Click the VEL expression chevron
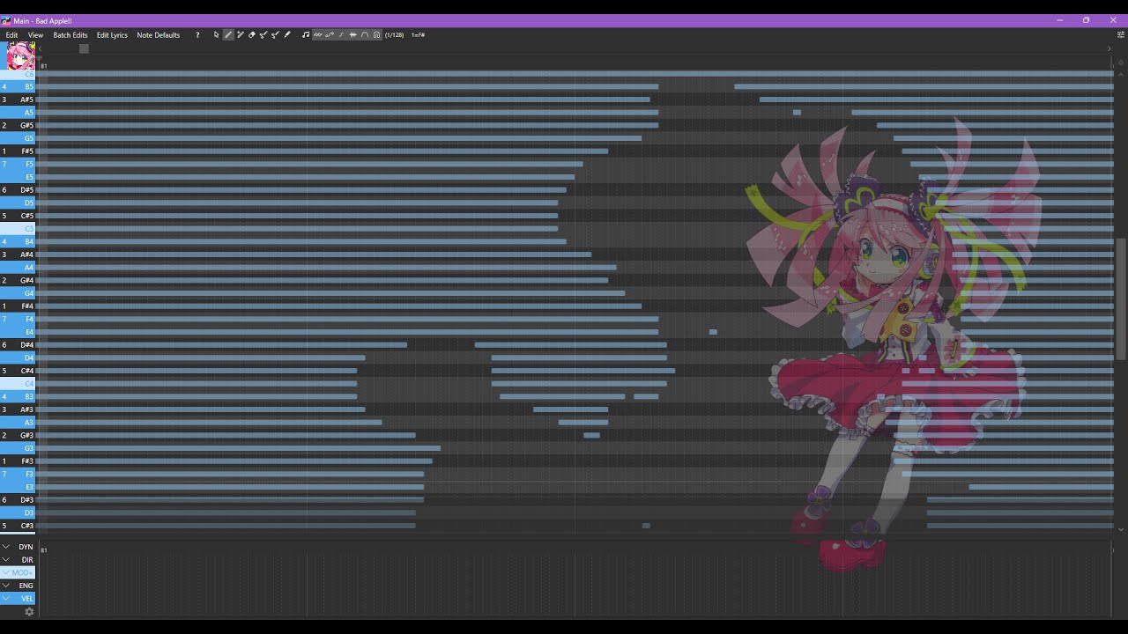Viewport: 1128px width, 634px height. [6, 599]
